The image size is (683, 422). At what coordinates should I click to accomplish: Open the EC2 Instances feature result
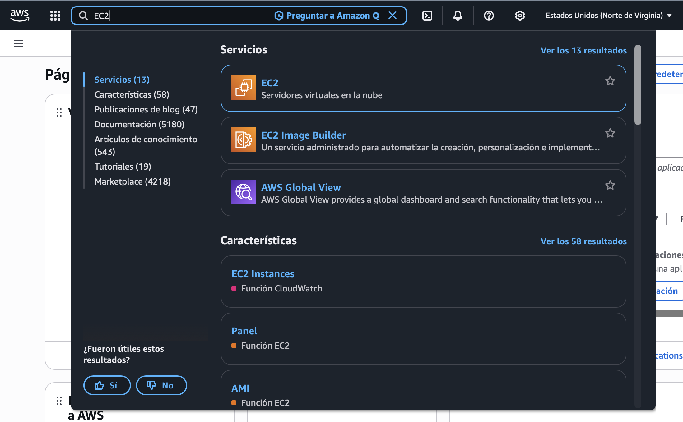[263, 274]
